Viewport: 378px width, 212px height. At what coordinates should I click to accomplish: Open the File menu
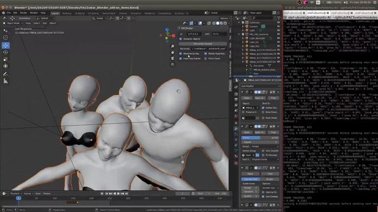(9, 13)
